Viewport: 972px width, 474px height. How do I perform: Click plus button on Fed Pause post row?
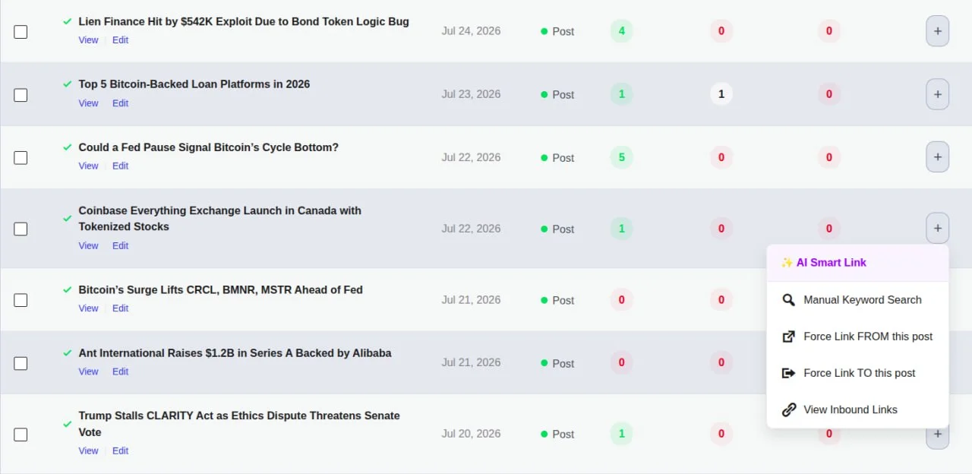coord(937,157)
